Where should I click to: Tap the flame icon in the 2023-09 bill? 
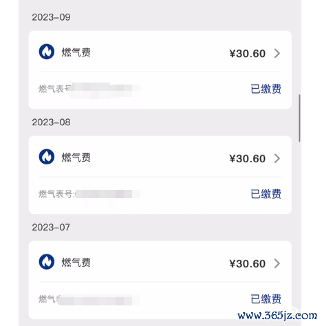point(47,52)
